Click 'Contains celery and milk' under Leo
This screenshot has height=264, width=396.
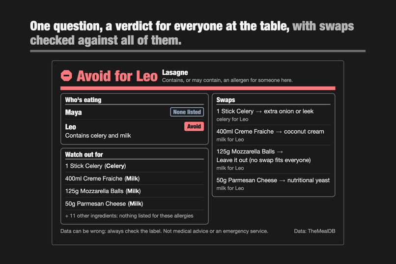click(98, 136)
